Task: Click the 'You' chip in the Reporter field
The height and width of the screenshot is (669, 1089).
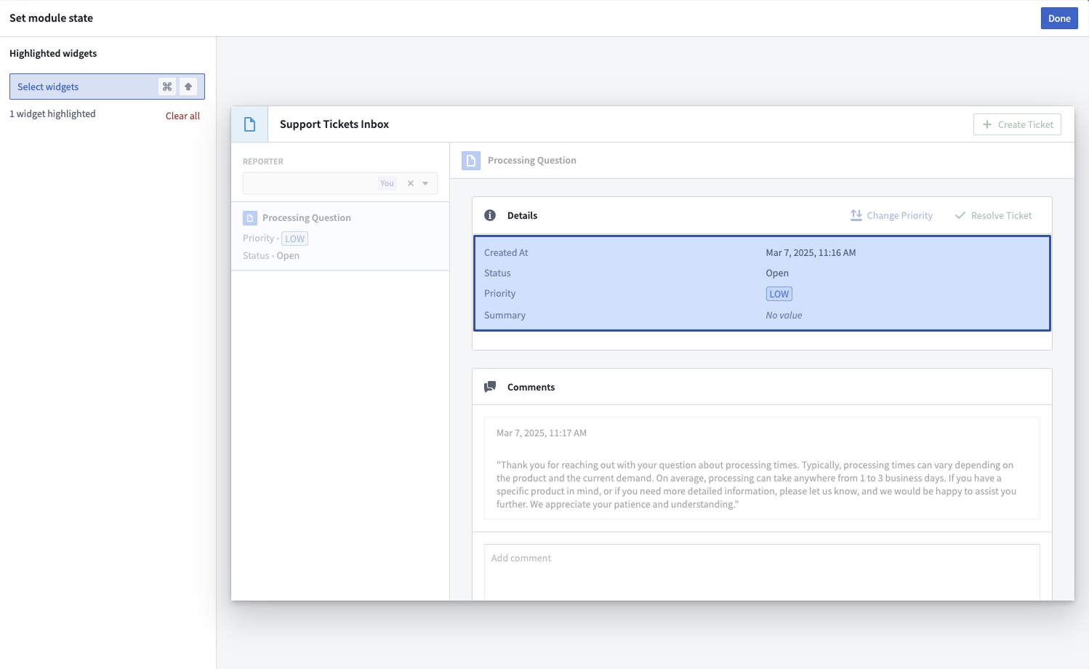Action: pyautogui.click(x=387, y=183)
